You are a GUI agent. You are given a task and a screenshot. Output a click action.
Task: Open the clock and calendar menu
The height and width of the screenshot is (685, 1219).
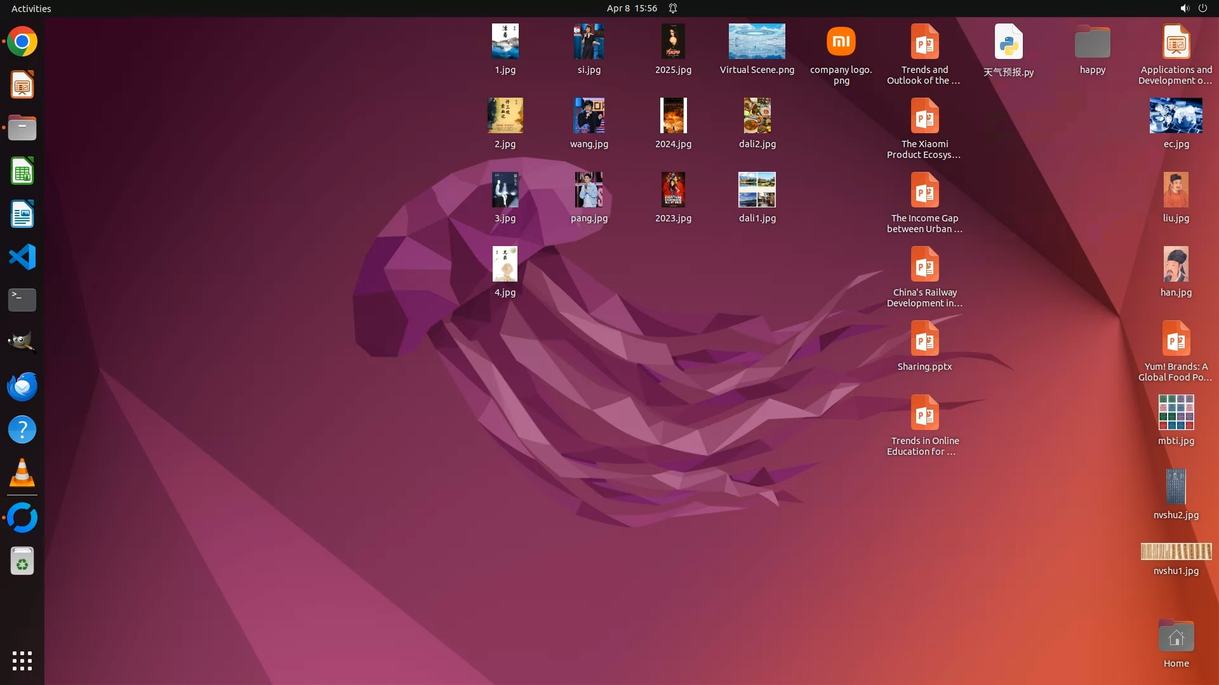(631, 8)
